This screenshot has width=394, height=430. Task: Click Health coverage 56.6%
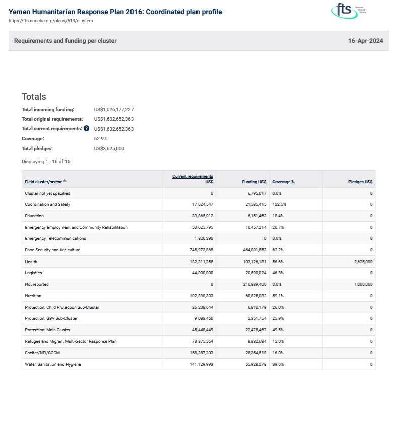pyautogui.click(x=278, y=262)
